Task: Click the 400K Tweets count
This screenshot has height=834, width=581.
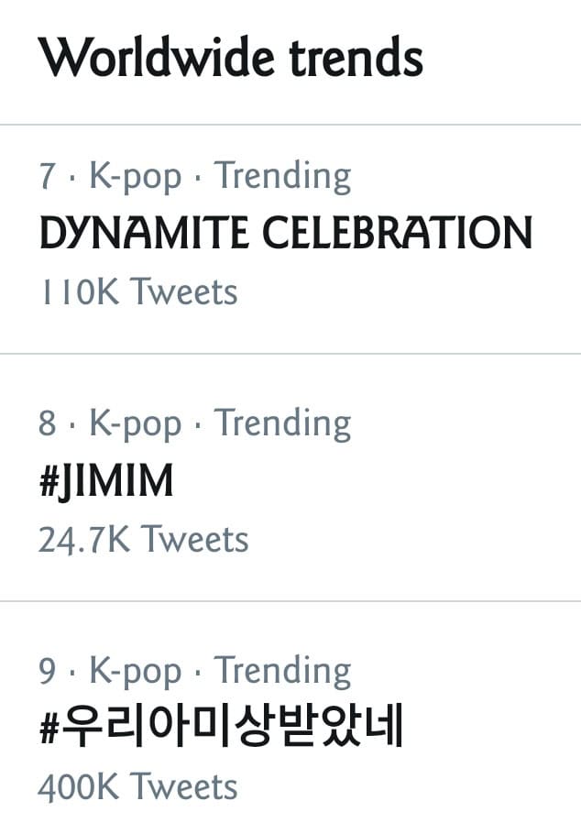Action: (137, 786)
